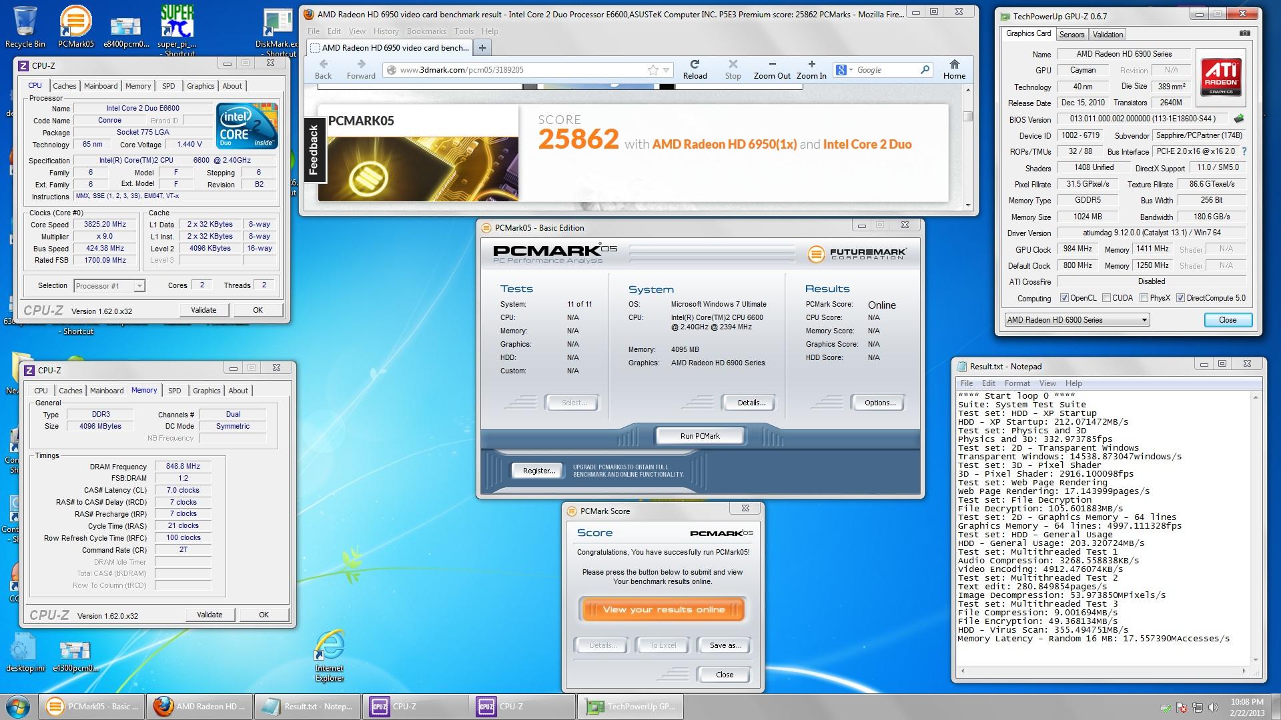Go to Firefox Home page
This screenshot has height=720, width=1281.
point(954,69)
